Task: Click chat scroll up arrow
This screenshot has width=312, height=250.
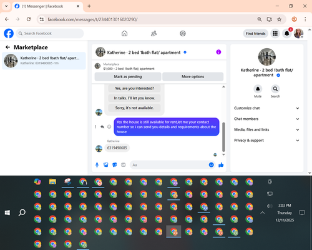Action: (x=223, y=87)
